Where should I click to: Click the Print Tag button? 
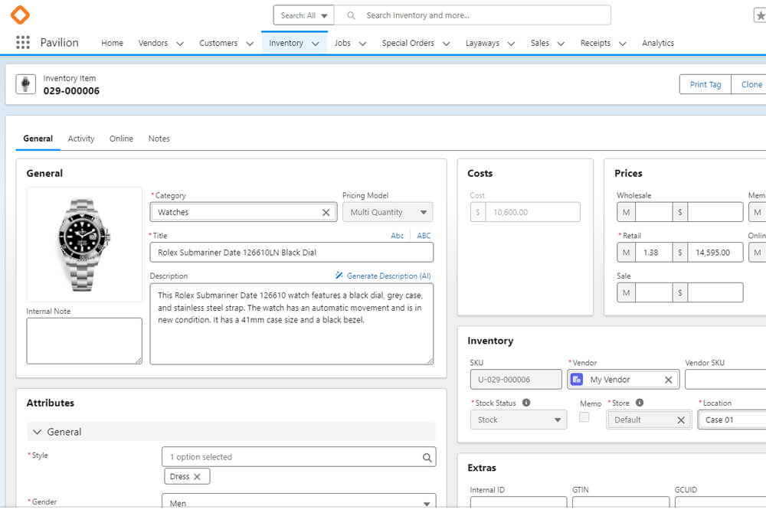(x=705, y=84)
